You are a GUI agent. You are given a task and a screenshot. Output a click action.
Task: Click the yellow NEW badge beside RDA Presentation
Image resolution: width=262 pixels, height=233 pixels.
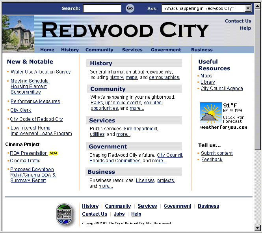tap(53, 153)
